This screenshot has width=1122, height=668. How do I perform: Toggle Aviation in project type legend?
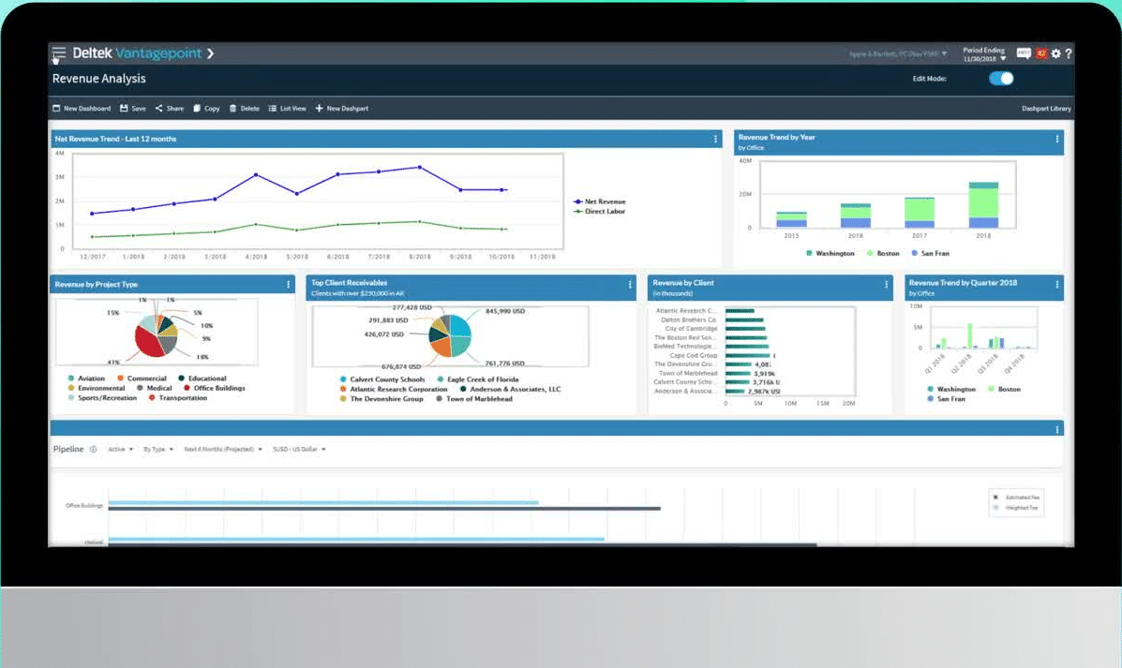point(86,379)
